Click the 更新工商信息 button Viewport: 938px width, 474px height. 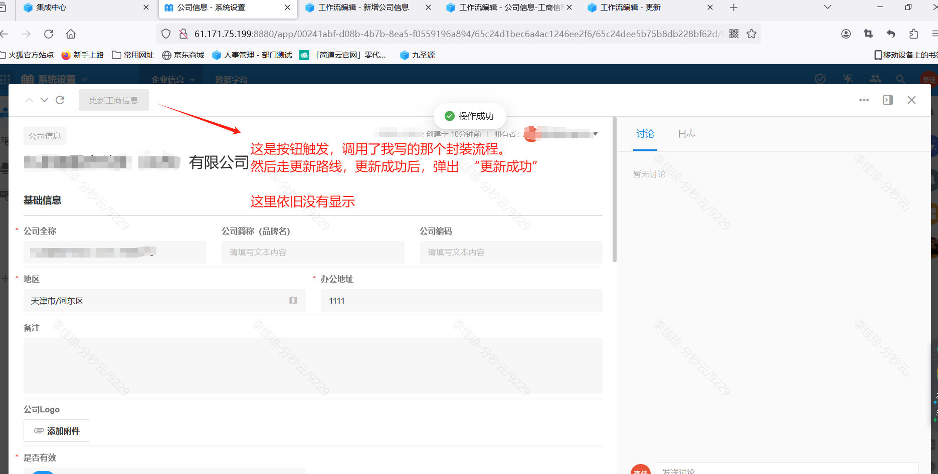114,100
